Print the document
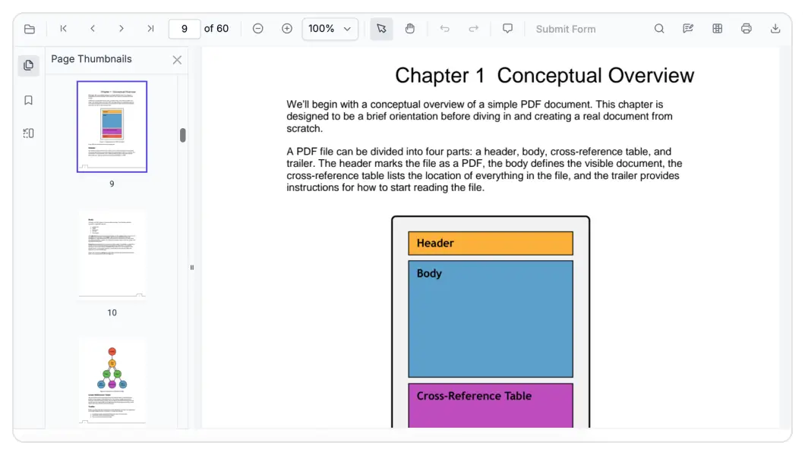The image size is (805, 455). point(746,28)
